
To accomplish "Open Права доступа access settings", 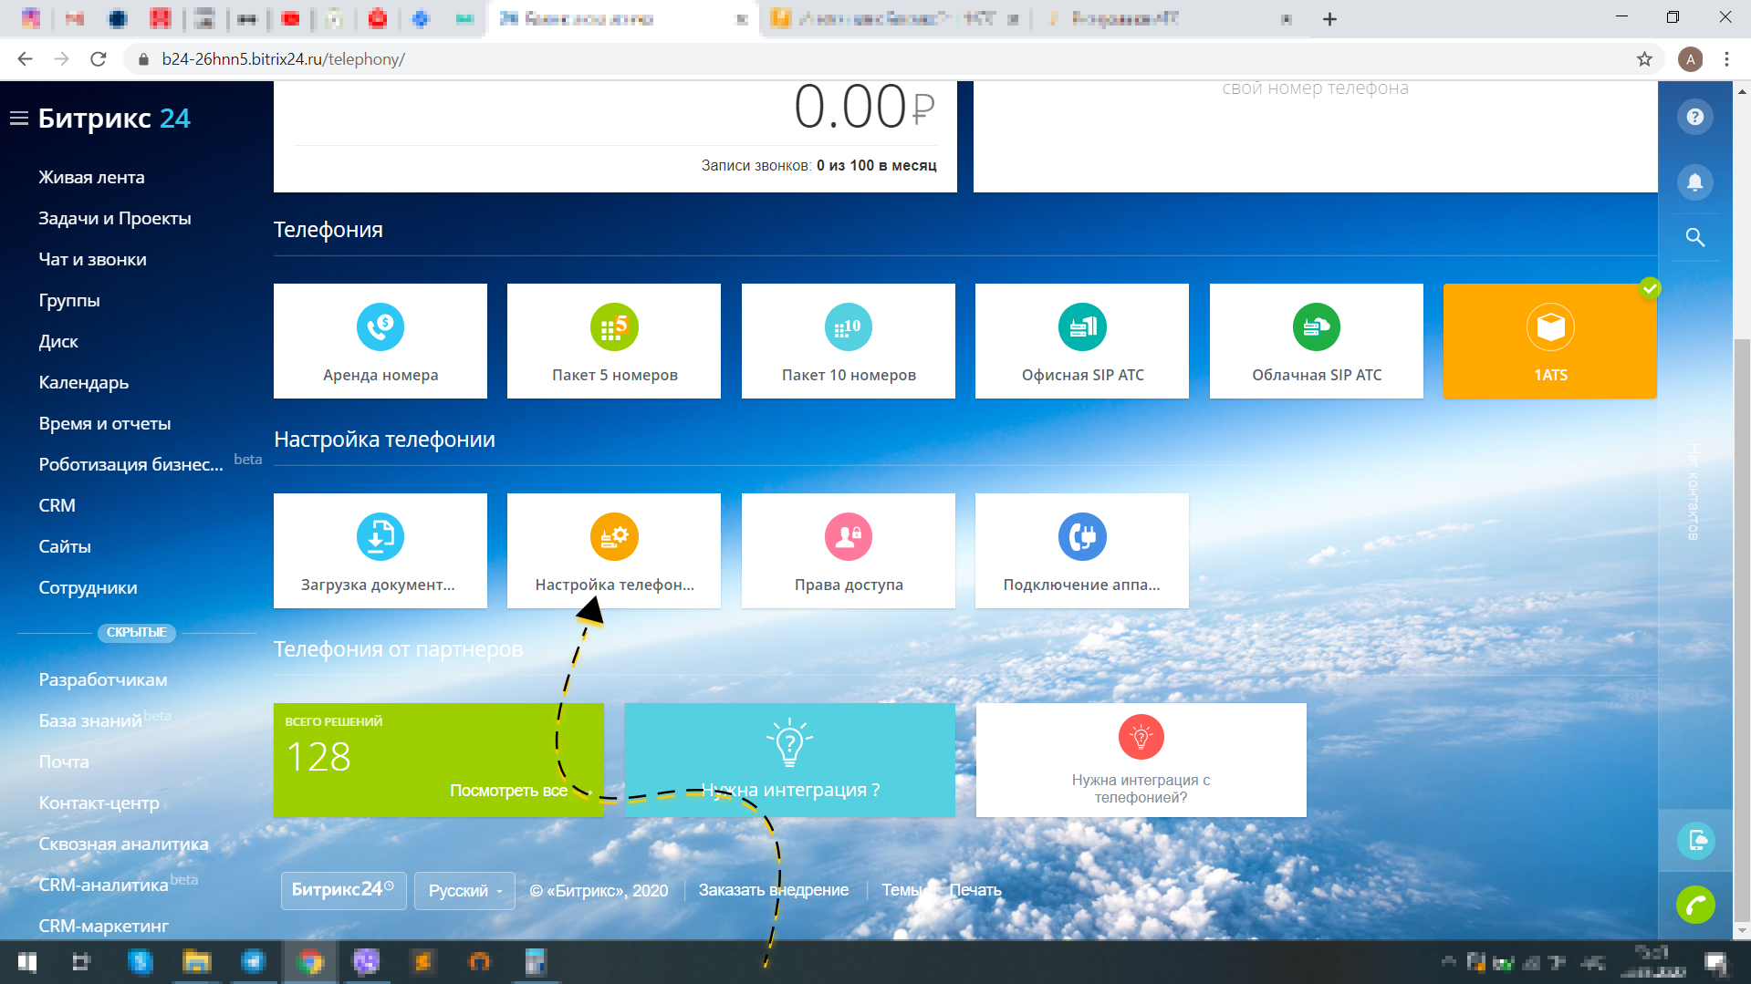I will (x=848, y=550).
